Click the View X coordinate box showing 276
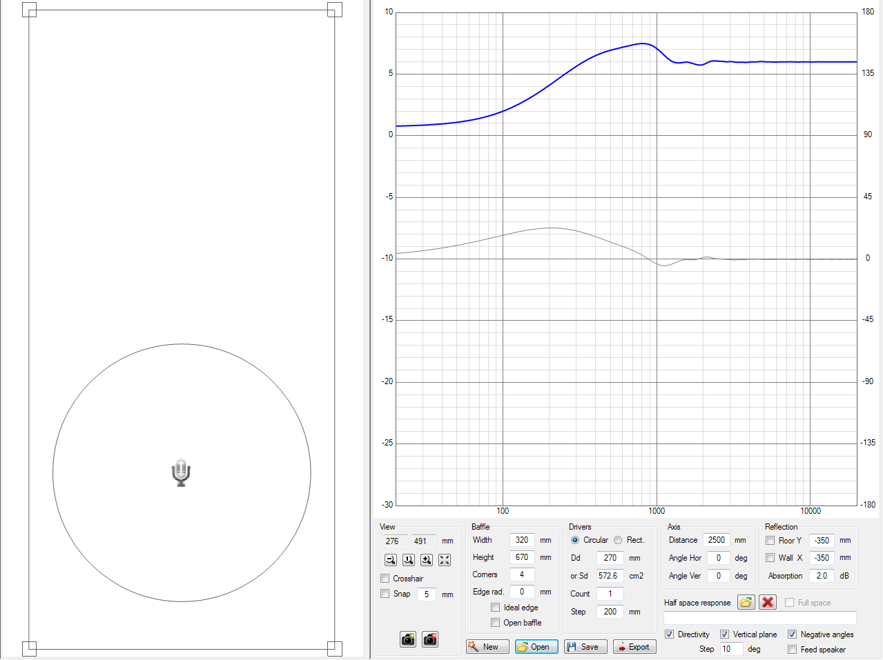This screenshot has width=883, height=660. pyautogui.click(x=395, y=541)
